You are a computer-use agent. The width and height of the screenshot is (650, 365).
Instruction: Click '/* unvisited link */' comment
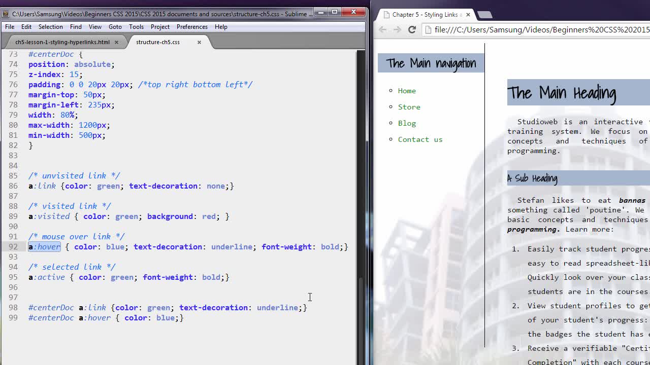point(74,176)
